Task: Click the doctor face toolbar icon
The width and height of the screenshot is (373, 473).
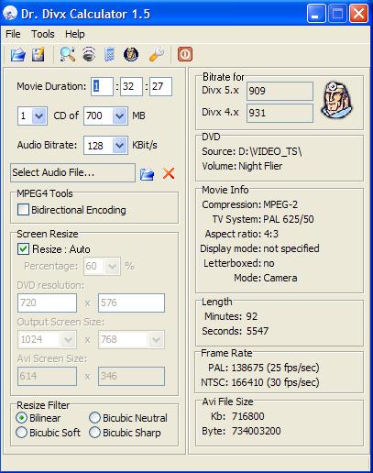Action: [x=131, y=55]
